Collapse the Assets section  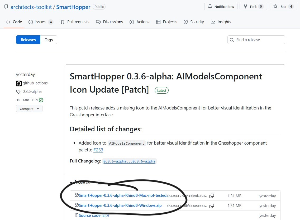pos(71,182)
